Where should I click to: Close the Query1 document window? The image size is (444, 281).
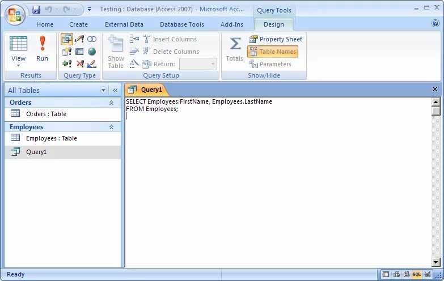435,90
